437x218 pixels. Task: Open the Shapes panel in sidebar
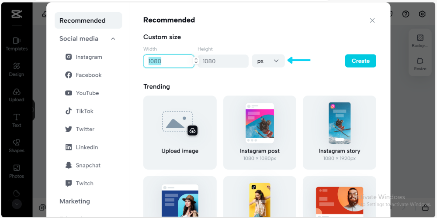pos(17,146)
